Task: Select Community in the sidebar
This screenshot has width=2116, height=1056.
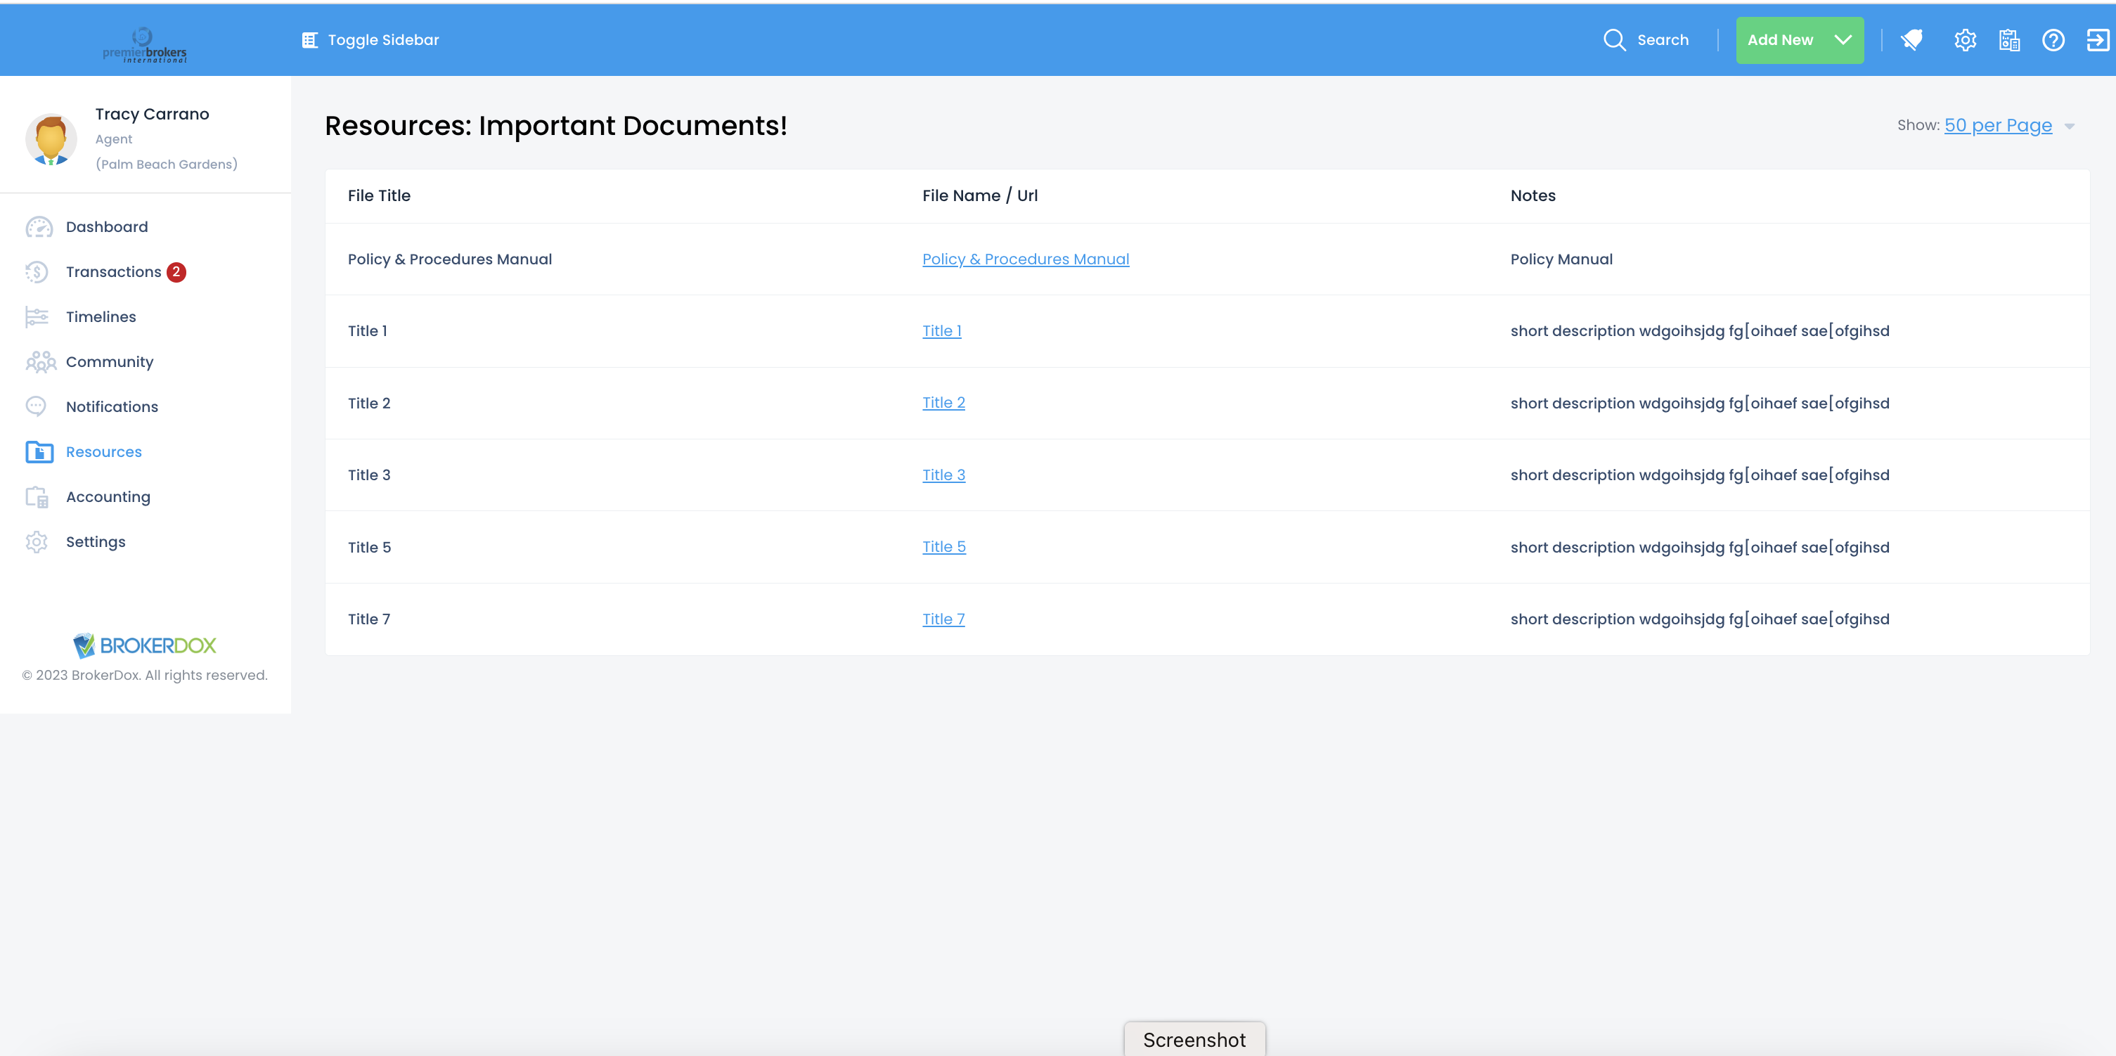Action: pyautogui.click(x=109, y=361)
